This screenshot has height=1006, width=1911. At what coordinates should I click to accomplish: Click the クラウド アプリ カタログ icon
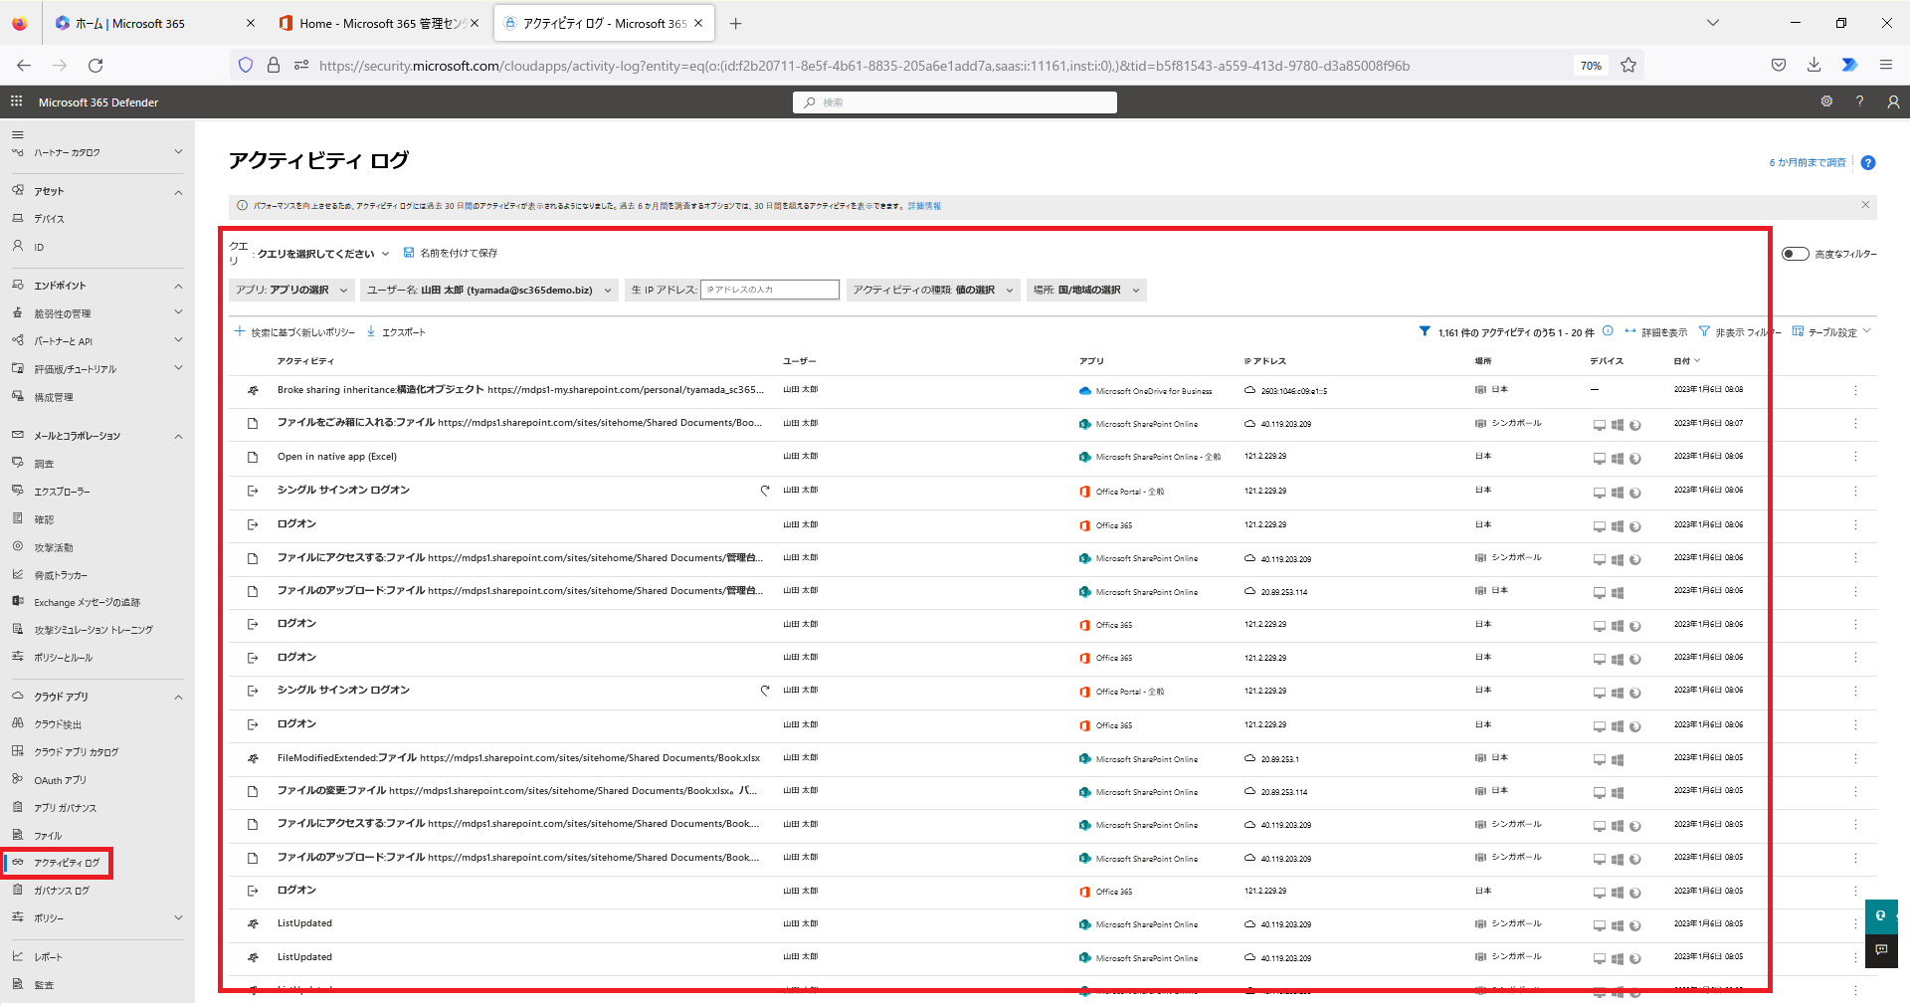17,751
